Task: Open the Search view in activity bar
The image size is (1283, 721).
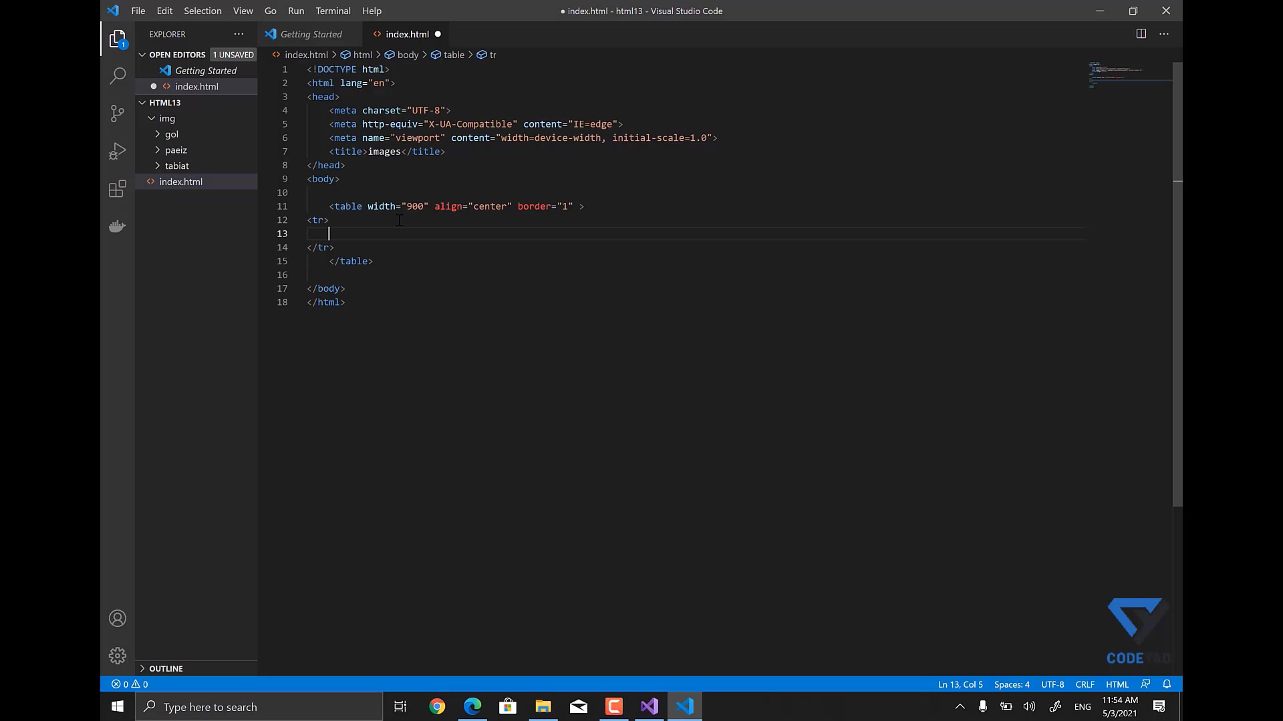Action: click(118, 75)
